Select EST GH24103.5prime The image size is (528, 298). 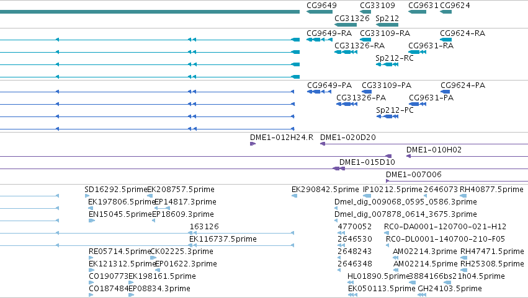(450, 289)
